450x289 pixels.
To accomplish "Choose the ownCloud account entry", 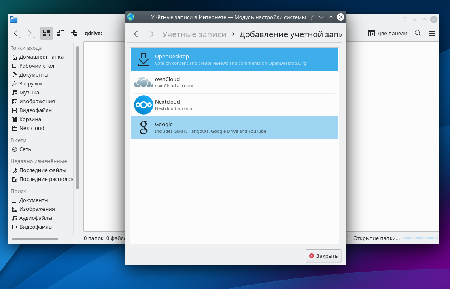I will tap(234, 82).
